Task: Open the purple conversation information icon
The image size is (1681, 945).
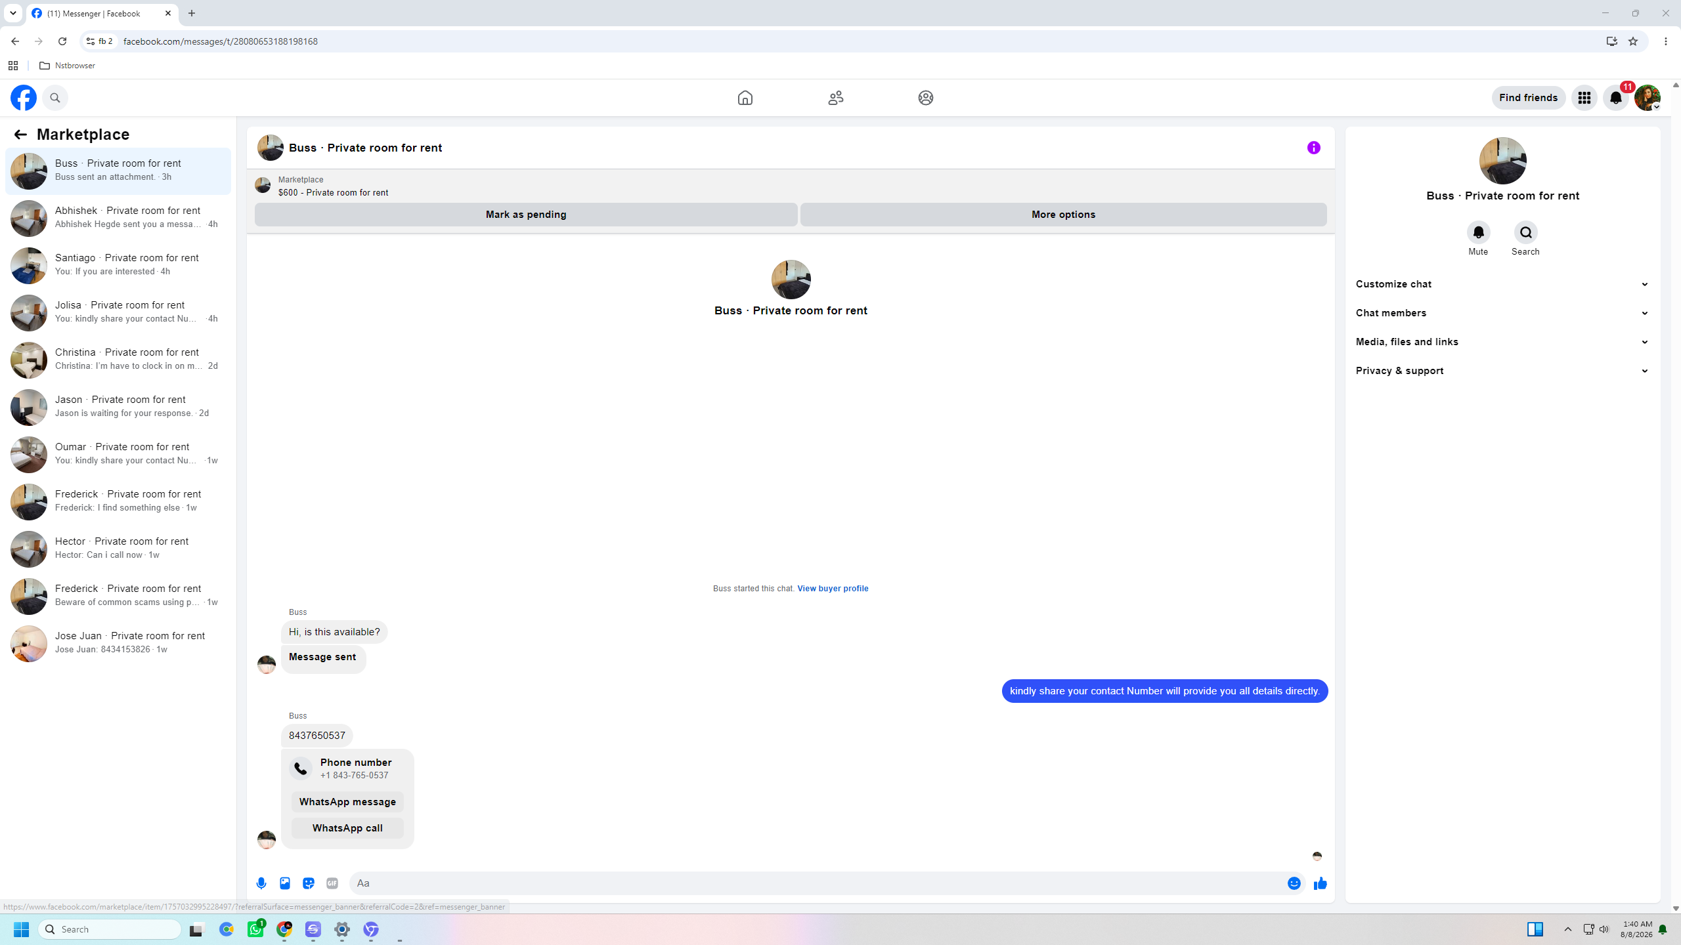Action: click(1313, 148)
